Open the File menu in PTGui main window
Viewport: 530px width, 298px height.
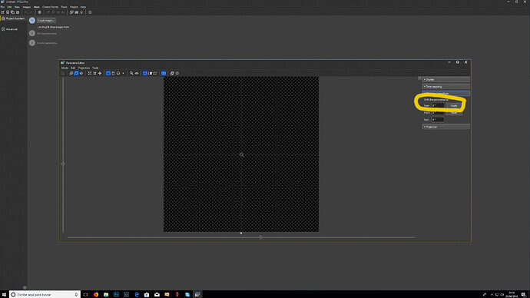pos(2,7)
